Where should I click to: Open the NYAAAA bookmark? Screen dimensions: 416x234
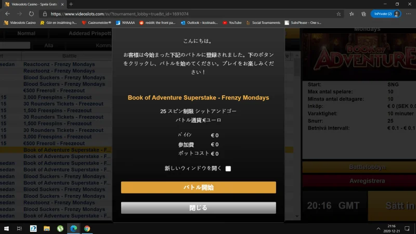(x=125, y=23)
